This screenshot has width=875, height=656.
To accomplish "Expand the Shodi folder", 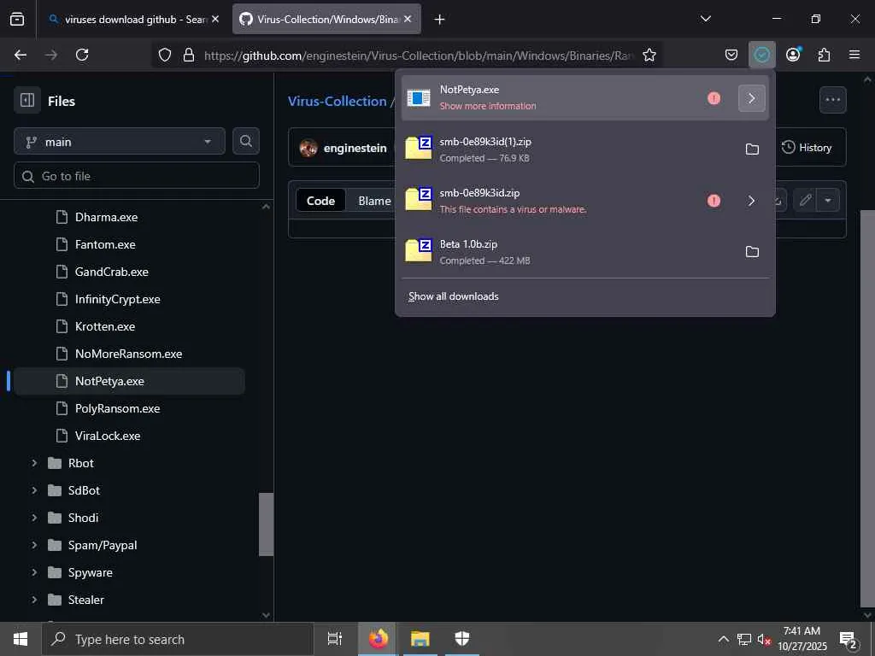I will pos(34,518).
